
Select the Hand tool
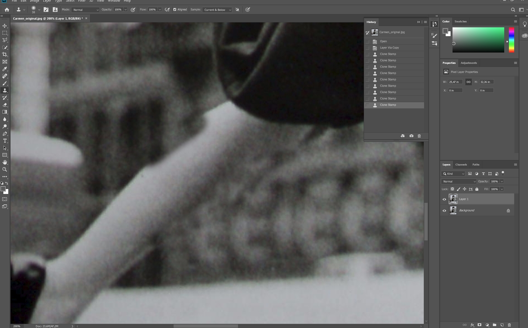tap(5, 162)
